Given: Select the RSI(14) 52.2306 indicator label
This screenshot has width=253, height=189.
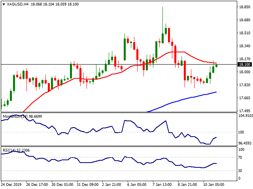Looking at the screenshot, I should tap(16, 150).
